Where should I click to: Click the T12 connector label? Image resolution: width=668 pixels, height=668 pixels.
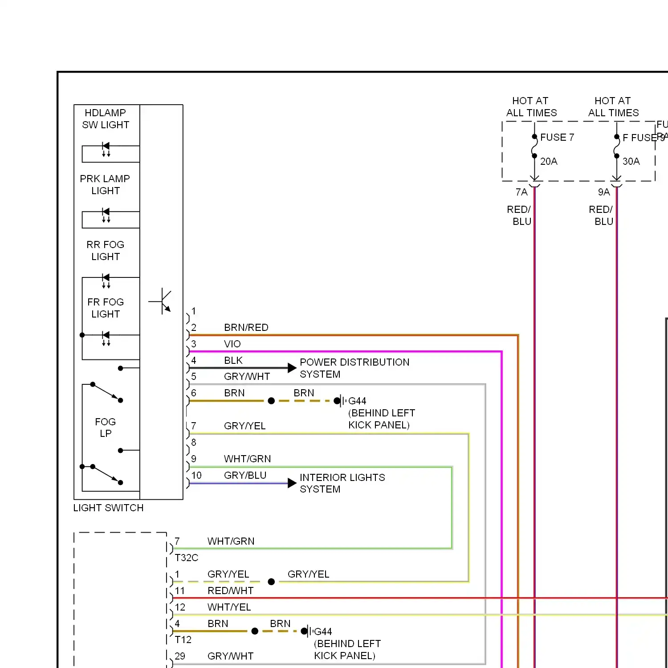[x=183, y=640]
